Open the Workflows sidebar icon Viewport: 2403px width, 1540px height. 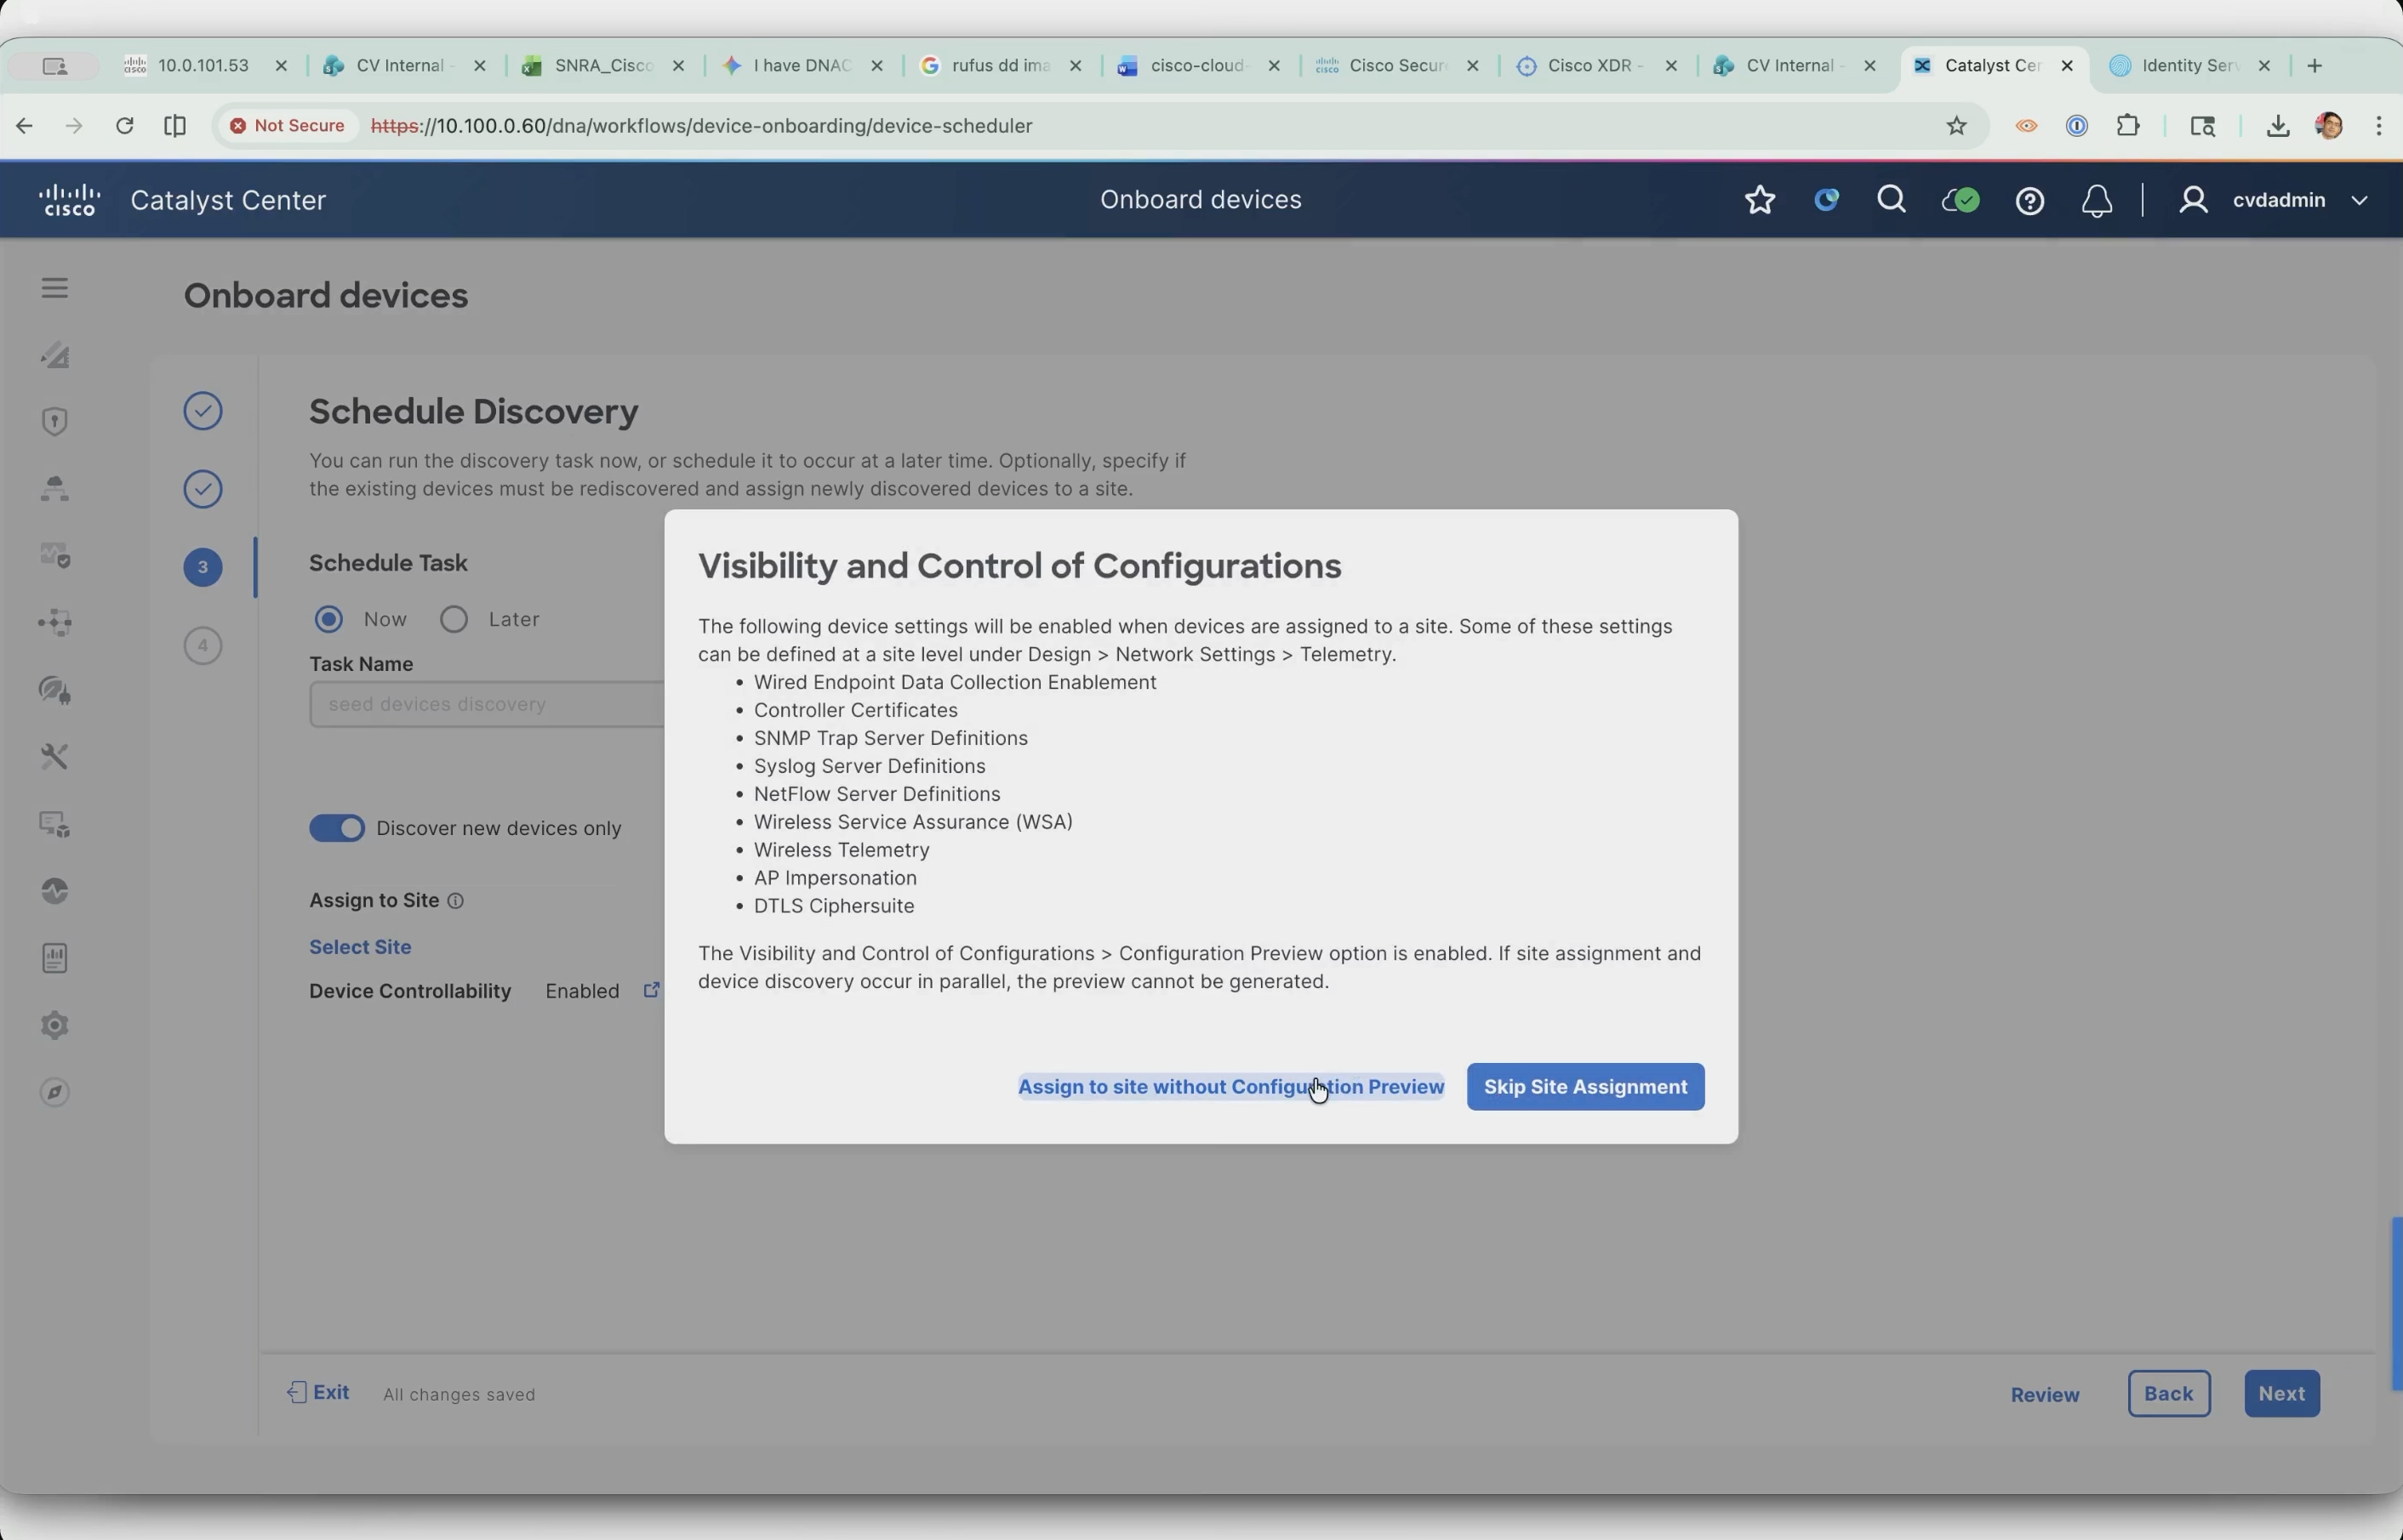pyautogui.click(x=55, y=623)
